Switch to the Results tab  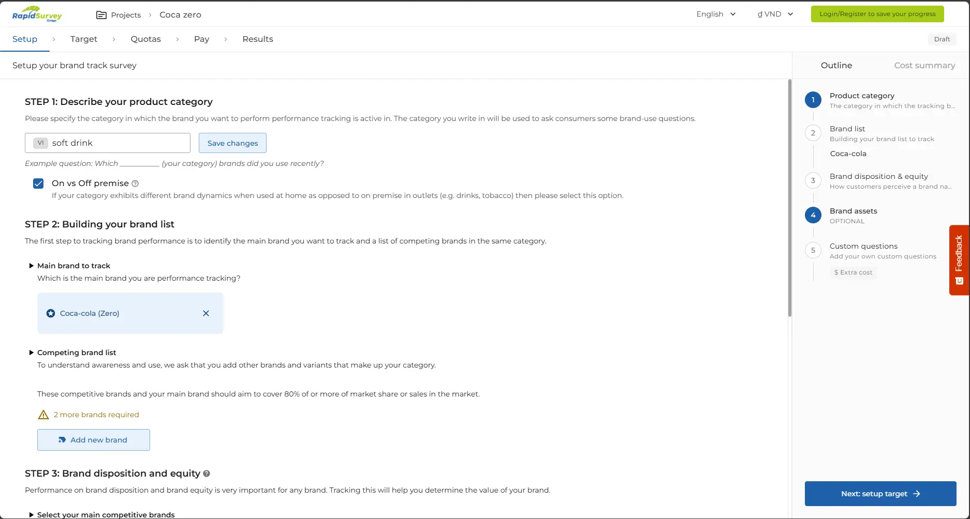pyautogui.click(x=257, y=39)
